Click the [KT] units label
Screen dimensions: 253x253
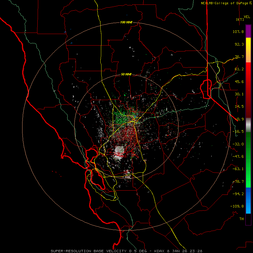[240, 19]
